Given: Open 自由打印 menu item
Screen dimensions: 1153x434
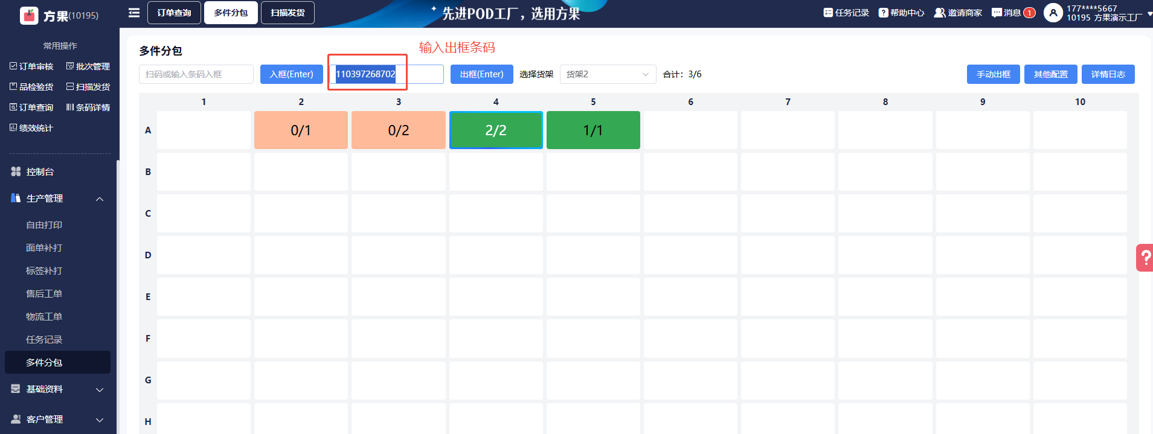Looking at the screenshot, I should pyautogui.click(x=44, y=225).
